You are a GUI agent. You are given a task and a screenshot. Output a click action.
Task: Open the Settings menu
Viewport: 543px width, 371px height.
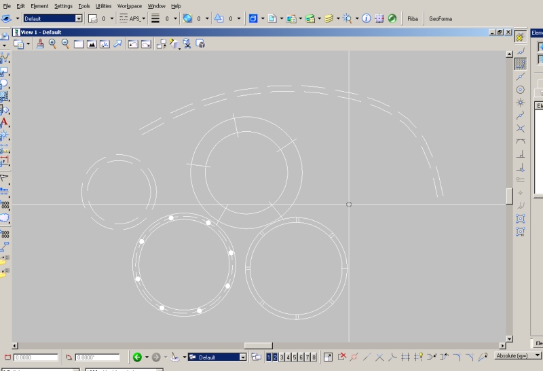pos(63,6)
